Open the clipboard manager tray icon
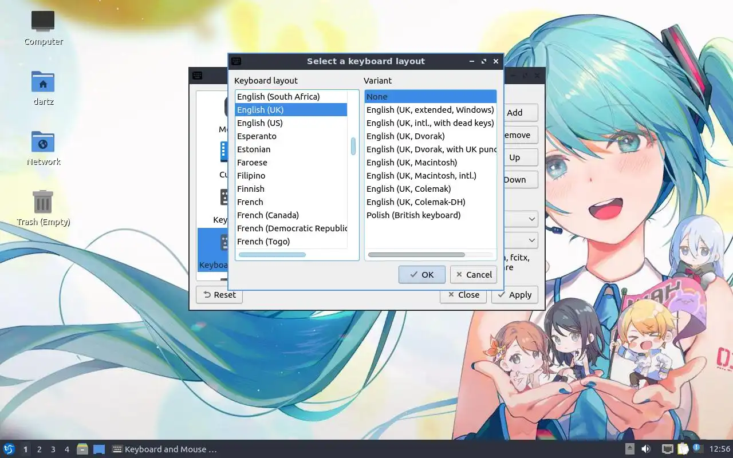 [683, 449]
